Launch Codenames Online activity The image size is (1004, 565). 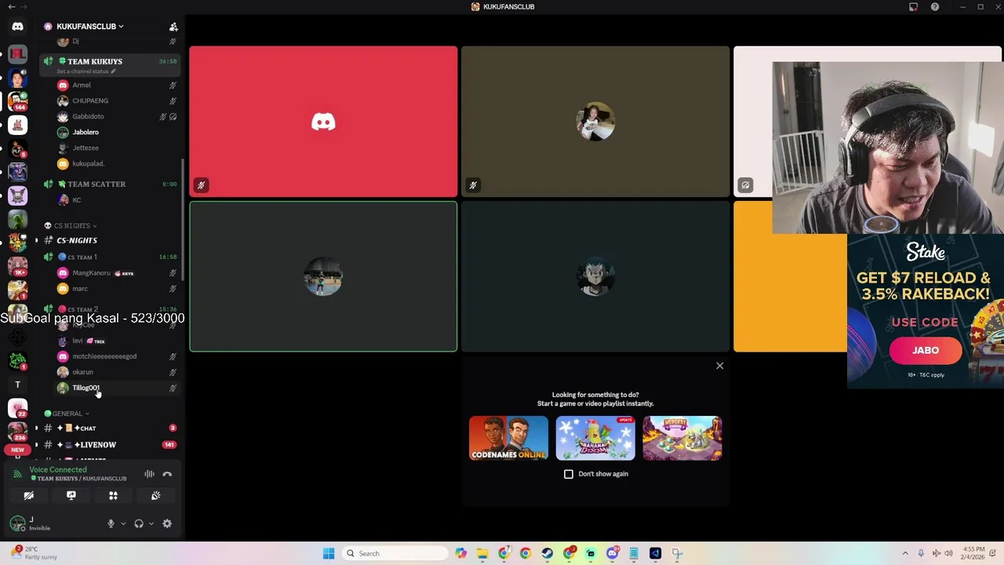[508, 438]
